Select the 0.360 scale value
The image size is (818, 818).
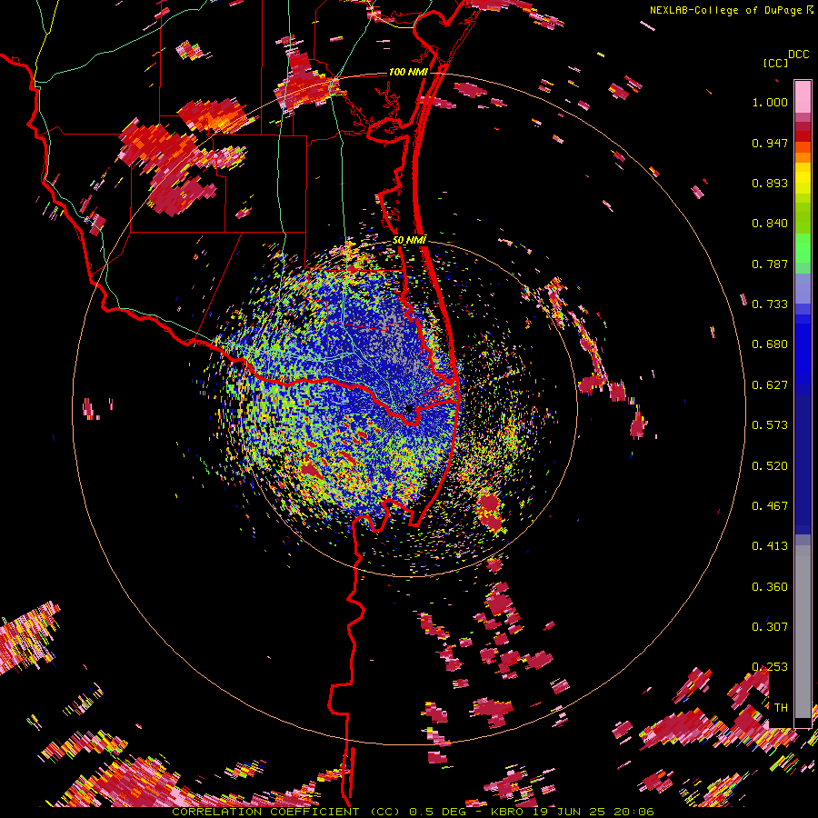[770, 587]
